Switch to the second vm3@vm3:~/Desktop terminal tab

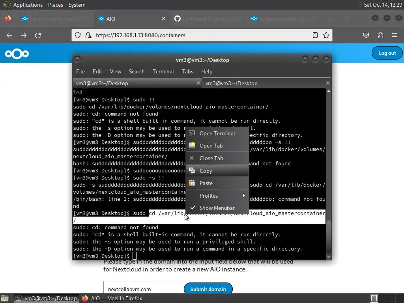click(267, 83)
